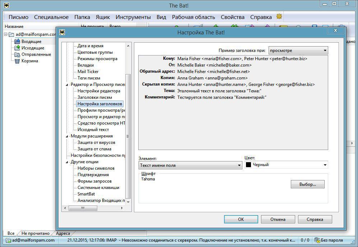The width and height of the screenshot is (358, 247).
Task: Confirm settings with OK button
Action: 241,219
